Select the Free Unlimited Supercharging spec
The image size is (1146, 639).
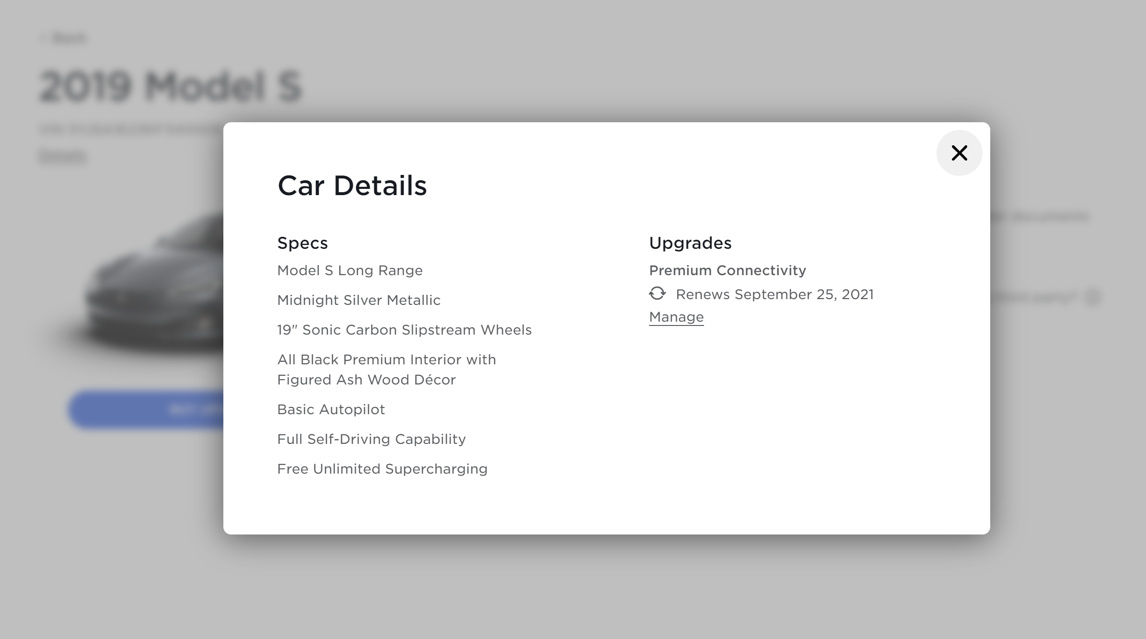click(382, 469)
